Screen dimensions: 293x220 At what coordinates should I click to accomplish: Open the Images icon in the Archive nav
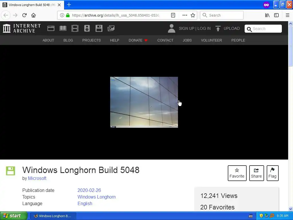pyautogui.click(x=111, y=28)
